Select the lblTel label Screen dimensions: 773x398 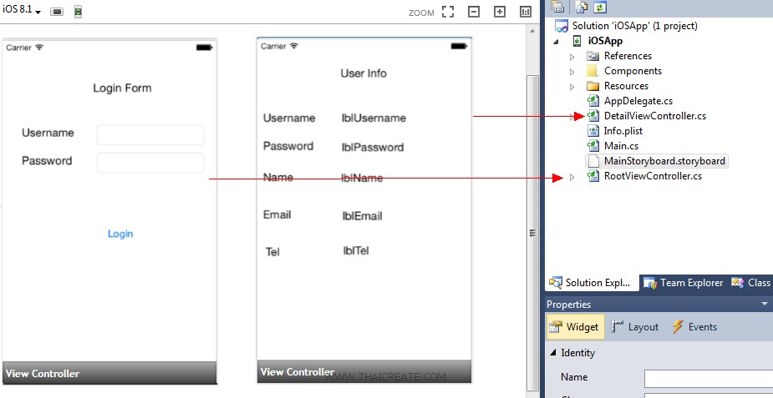click(x=356, y=251)
